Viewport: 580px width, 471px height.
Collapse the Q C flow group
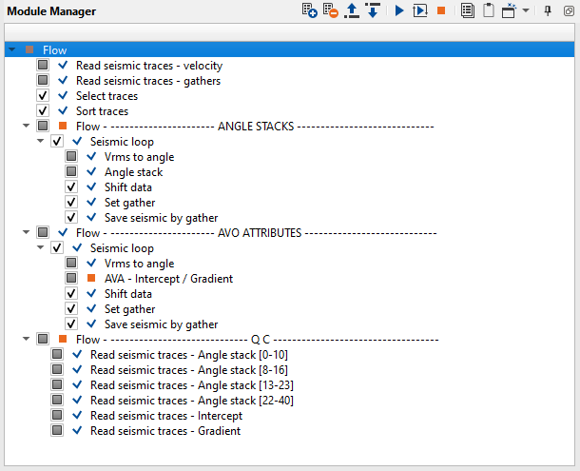[x=26, y=339]
